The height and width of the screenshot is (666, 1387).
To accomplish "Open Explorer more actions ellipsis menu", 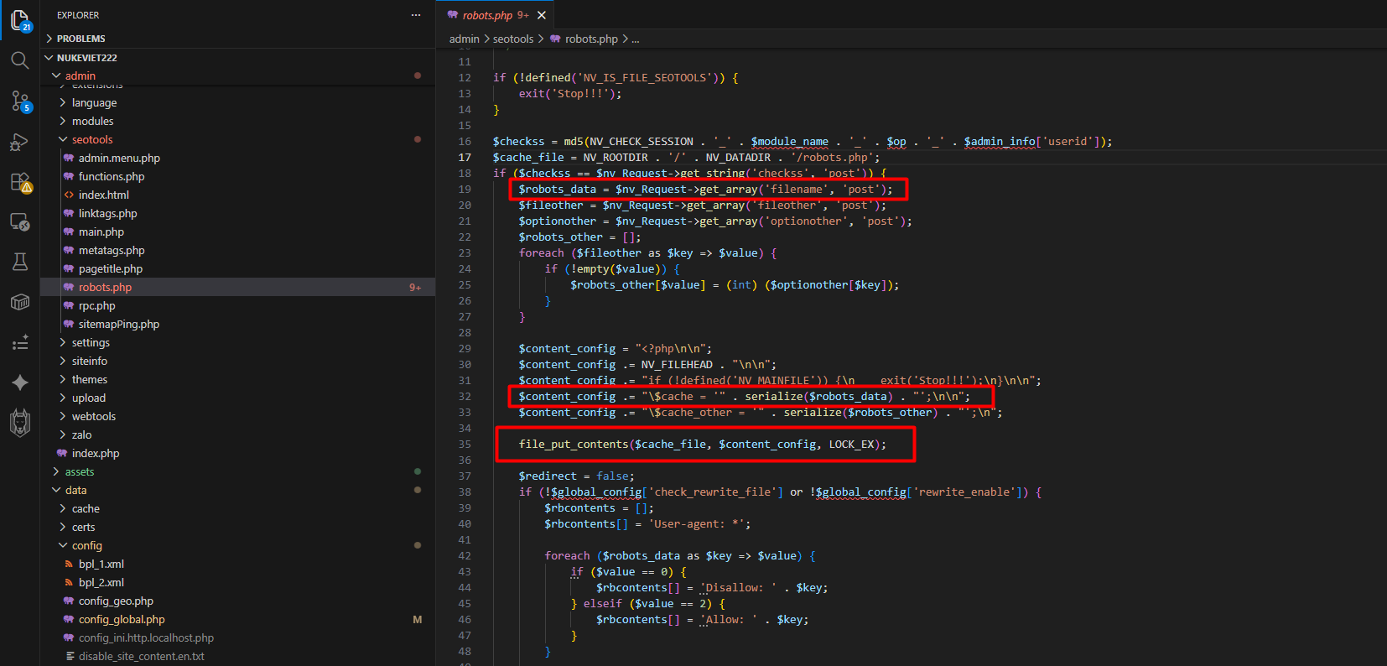I will [x=416, y=15].
